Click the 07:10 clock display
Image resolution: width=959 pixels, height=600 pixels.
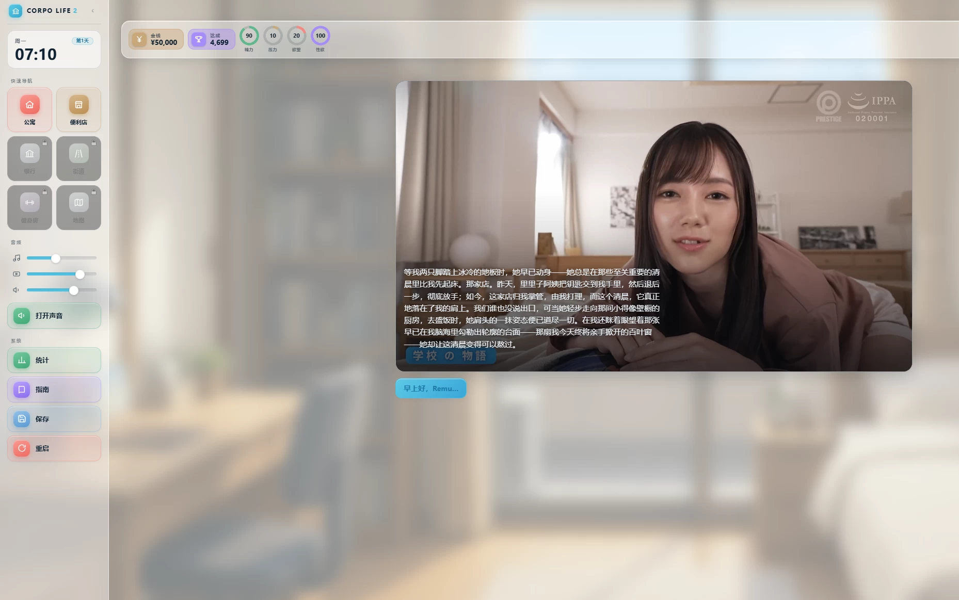point(36,54)
